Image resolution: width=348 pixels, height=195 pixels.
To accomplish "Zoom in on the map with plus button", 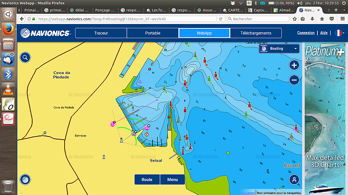I will pos(294,65).
